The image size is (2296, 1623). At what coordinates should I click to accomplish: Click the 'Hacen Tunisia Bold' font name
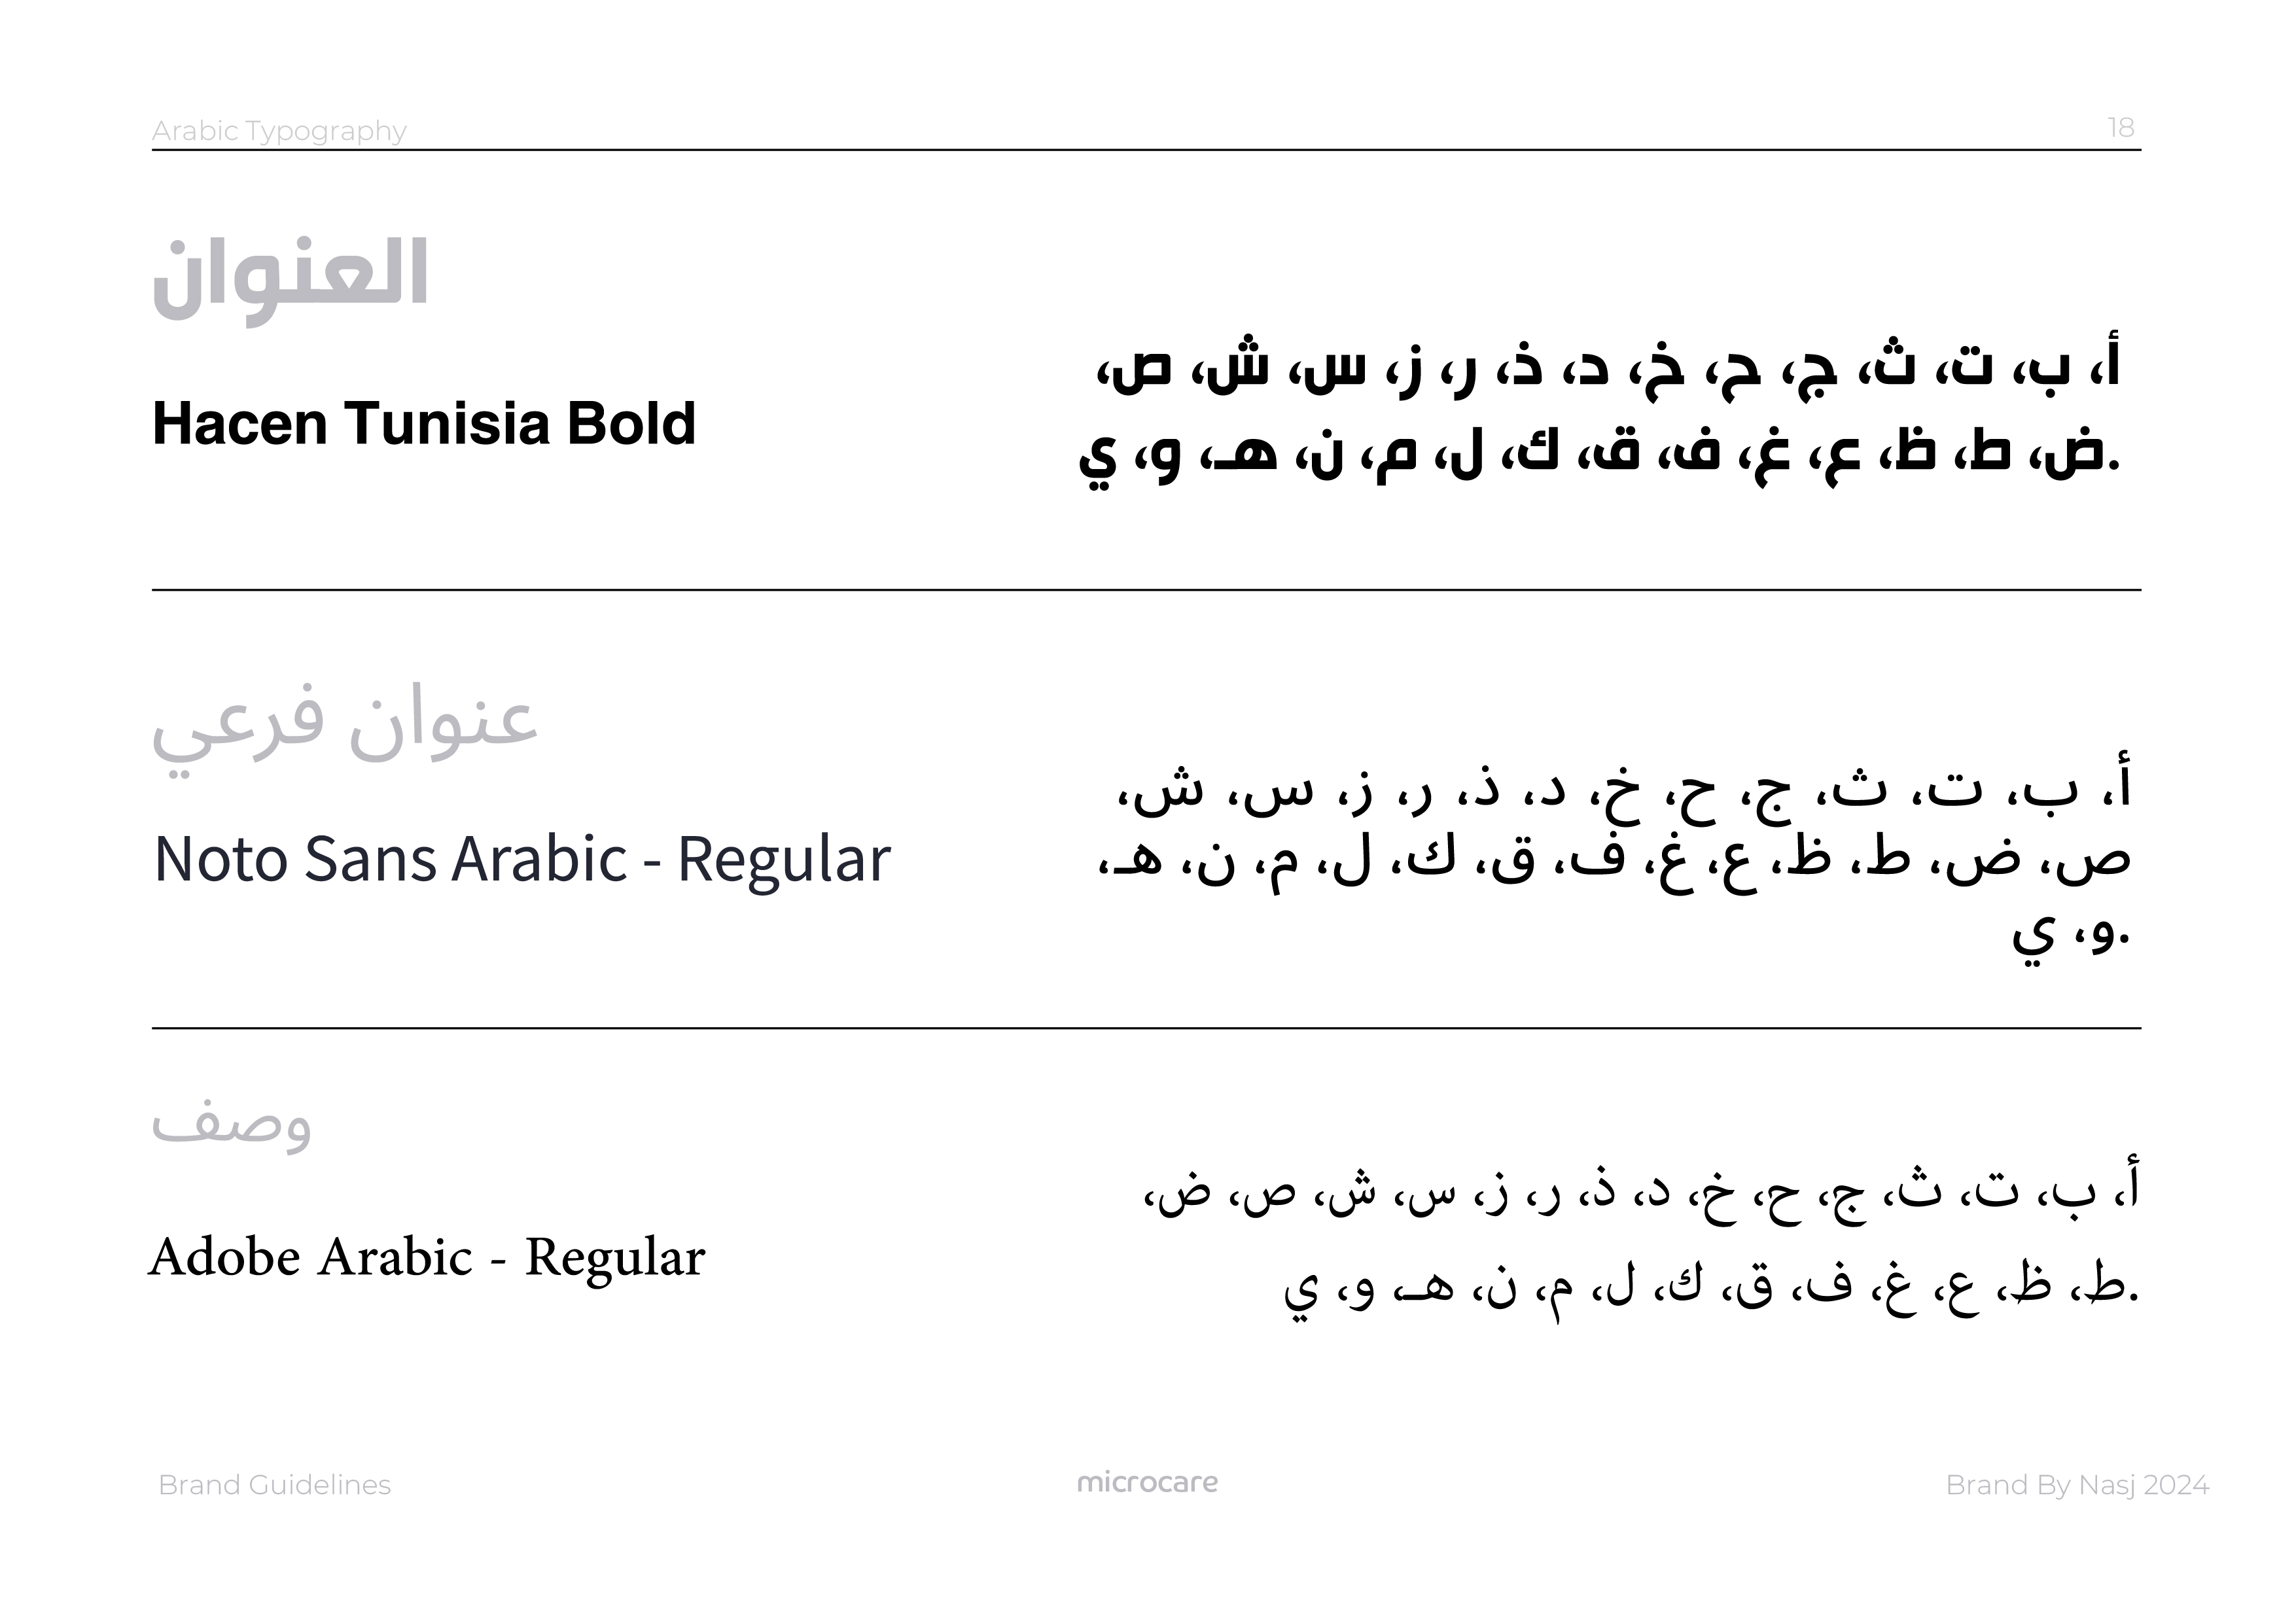coord(423,423)
